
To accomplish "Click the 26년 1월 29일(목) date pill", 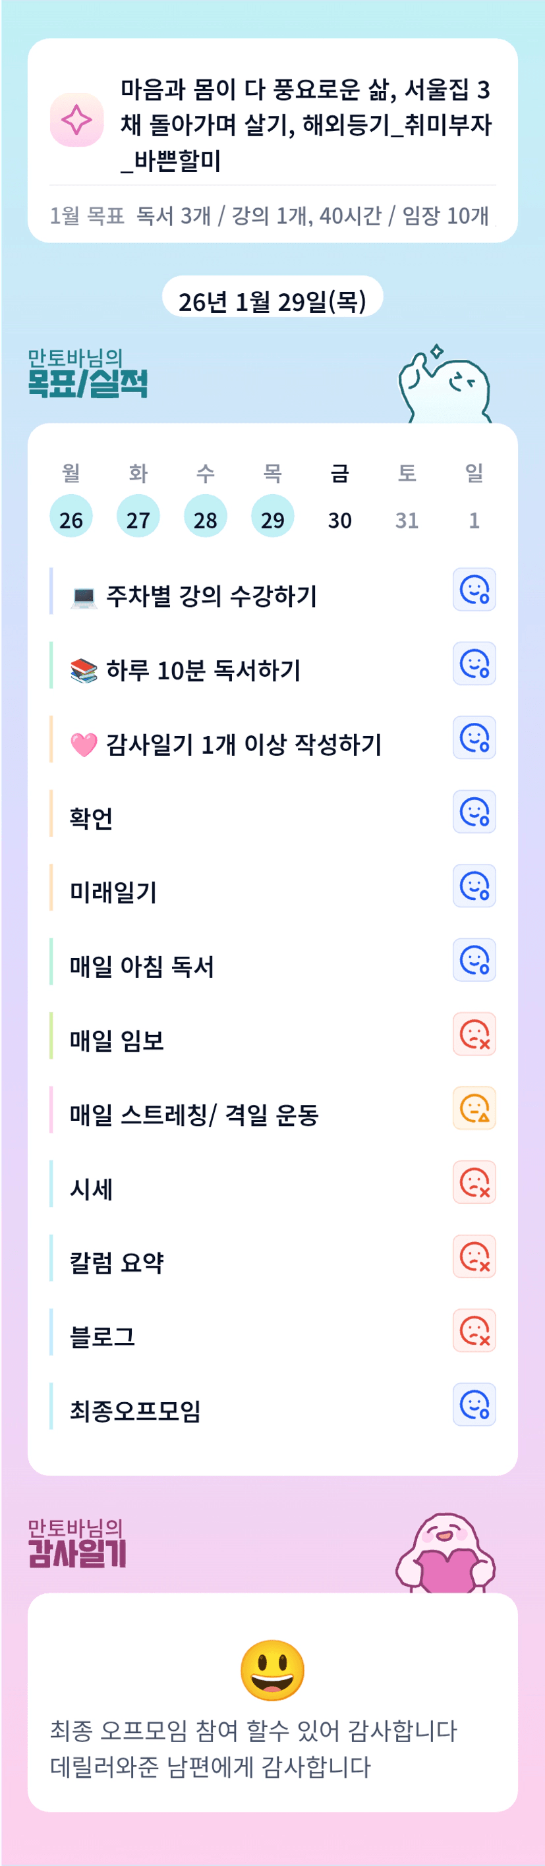I will pyautogui.click(x=272, y=299).
